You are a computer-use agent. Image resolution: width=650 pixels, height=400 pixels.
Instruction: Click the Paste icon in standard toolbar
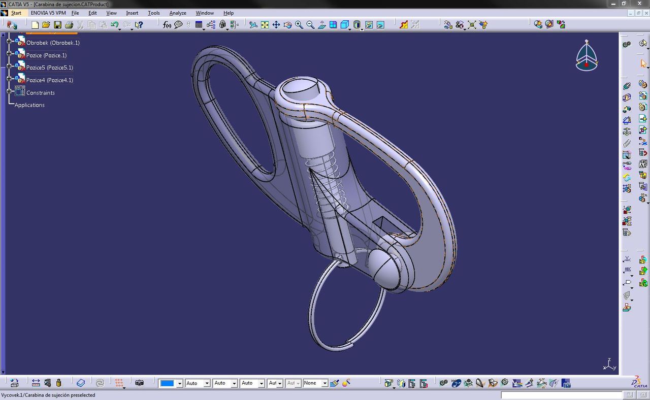pos(103,25)
